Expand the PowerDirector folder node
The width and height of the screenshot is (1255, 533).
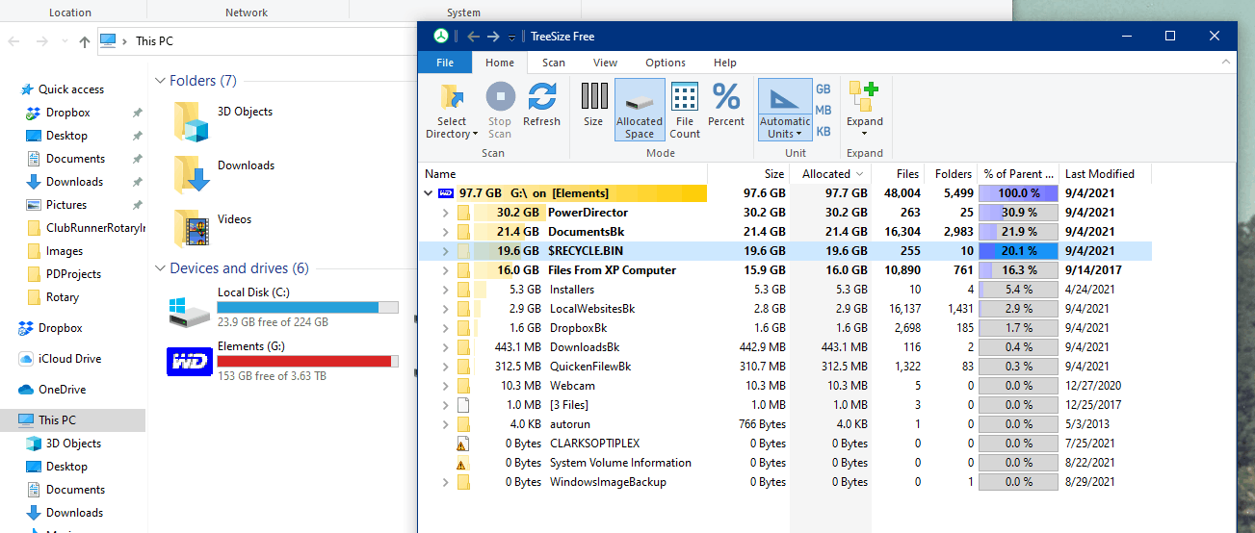click(x=445, y=213)
